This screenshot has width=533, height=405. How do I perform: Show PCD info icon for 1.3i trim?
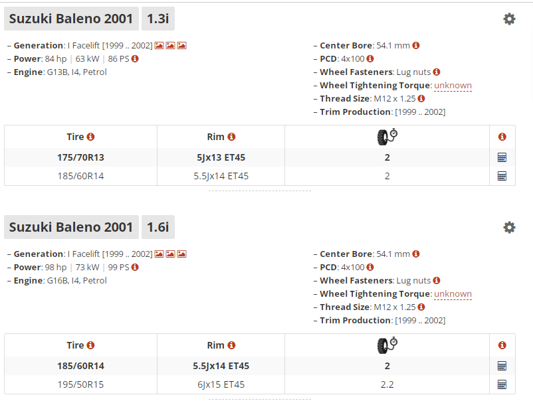click(x=370, y=58)
